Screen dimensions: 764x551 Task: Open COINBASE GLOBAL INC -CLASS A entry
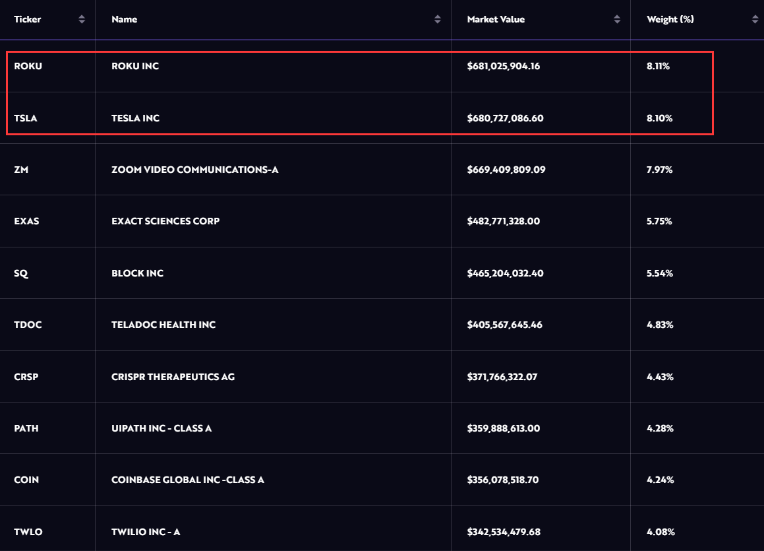188,480
